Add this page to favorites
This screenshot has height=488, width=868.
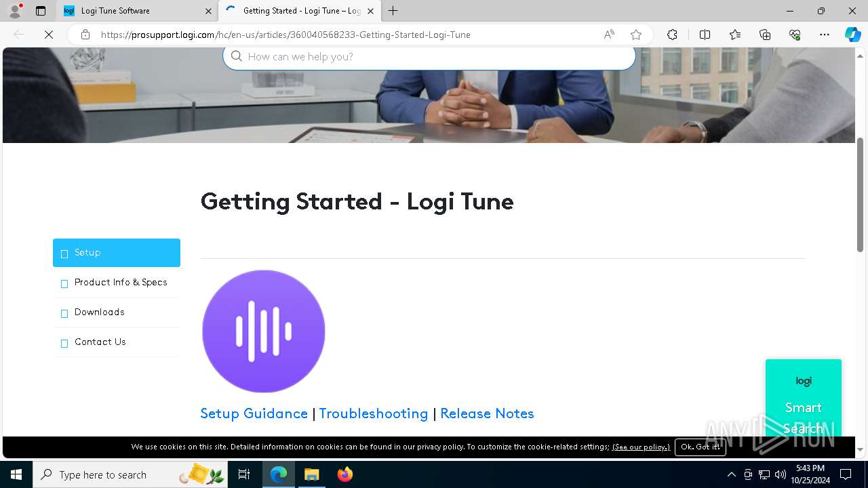(x=635, y=35)
